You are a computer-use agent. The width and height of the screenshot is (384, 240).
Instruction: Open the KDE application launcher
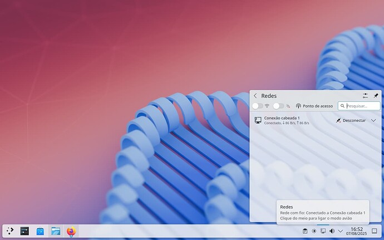pyautogui.click(x=10, y=231)
